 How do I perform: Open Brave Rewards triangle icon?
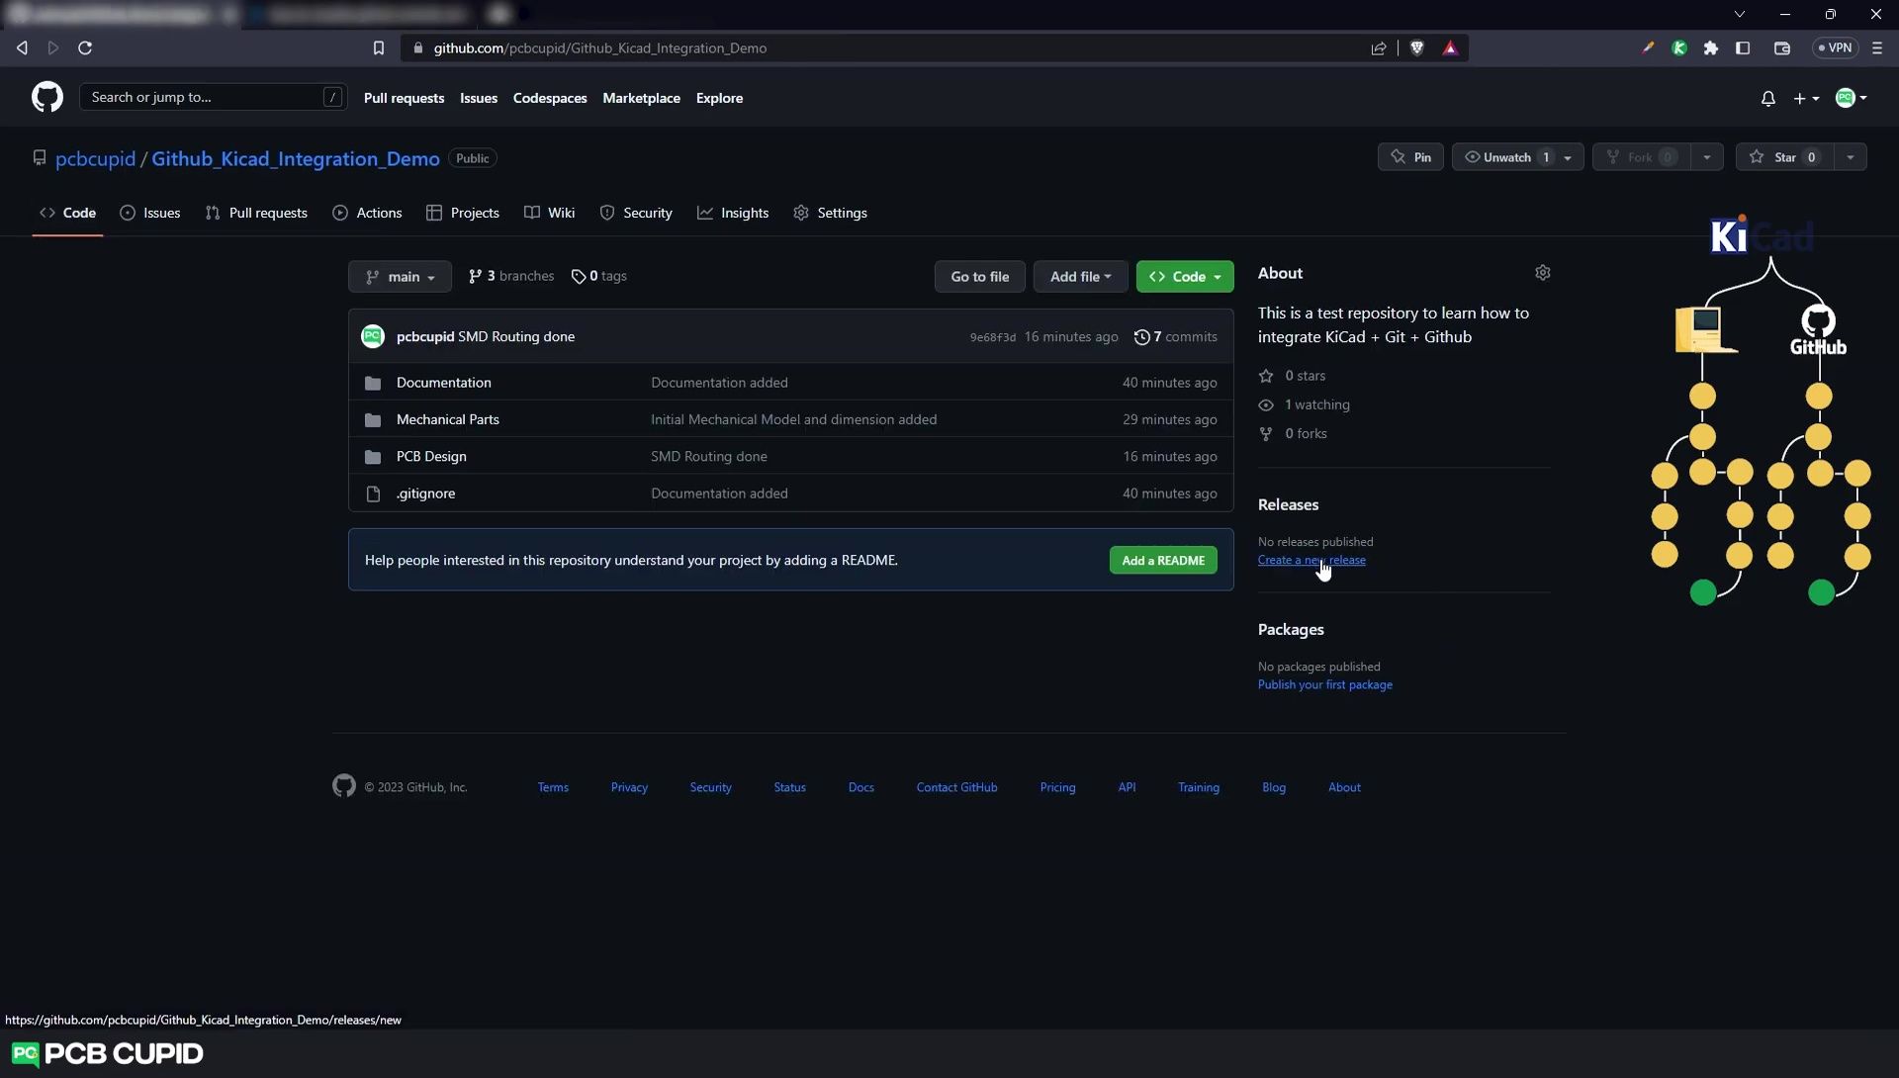[1450, 47]
